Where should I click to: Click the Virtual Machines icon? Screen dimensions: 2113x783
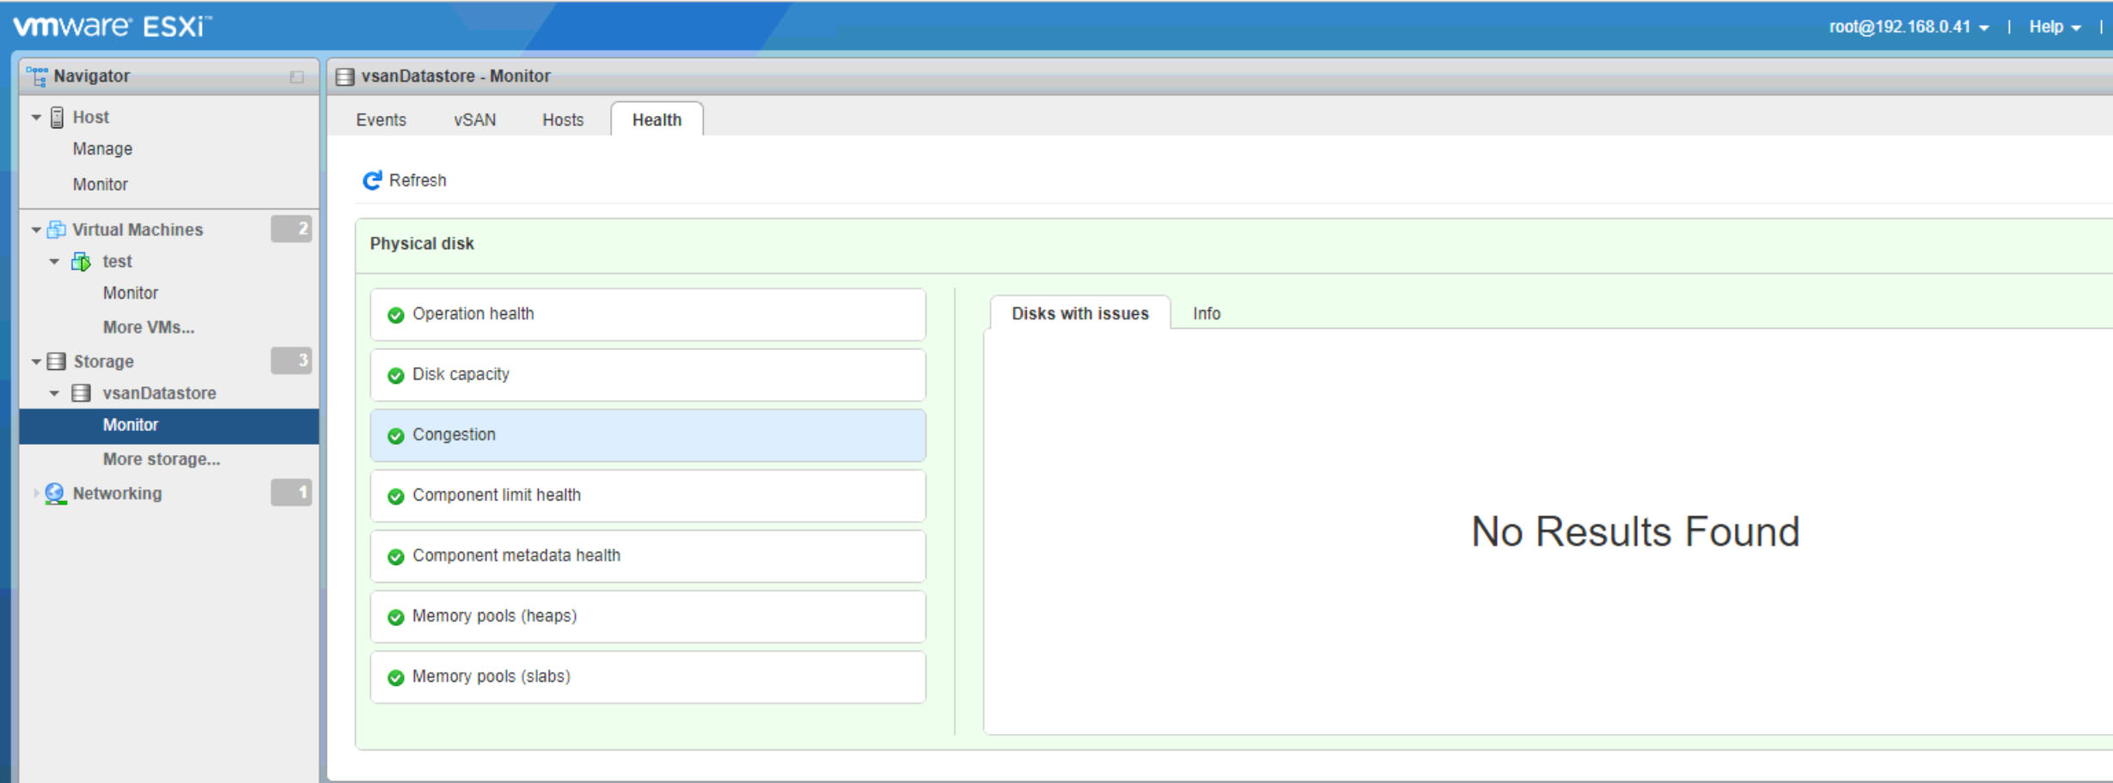[57, 230]
